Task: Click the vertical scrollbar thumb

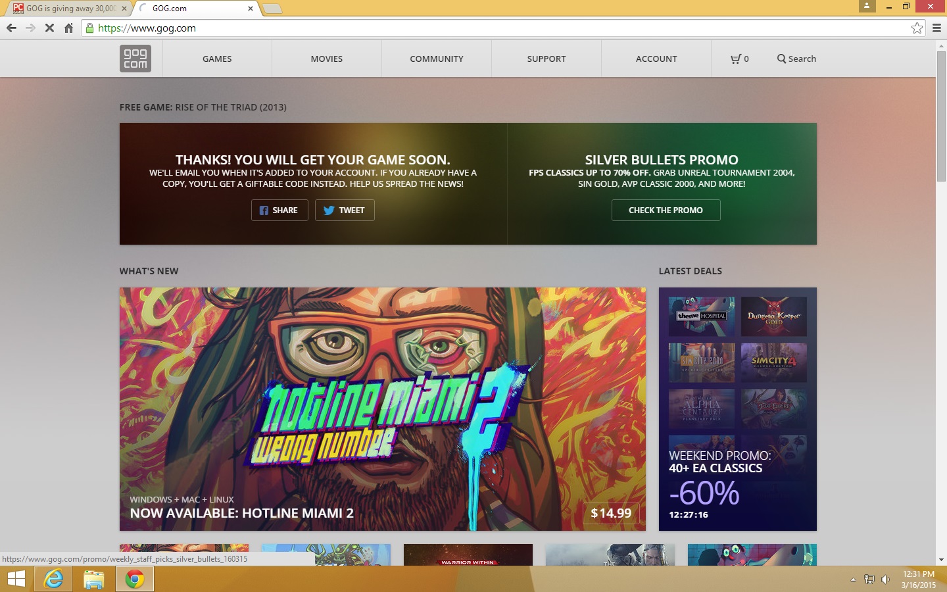Action: click(x=941, y=117)
